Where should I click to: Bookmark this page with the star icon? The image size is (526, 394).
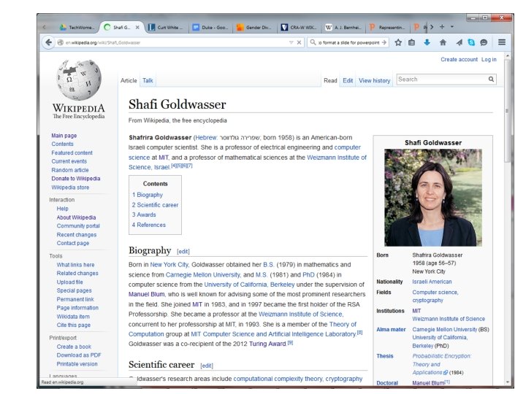(x=398, y=42)
